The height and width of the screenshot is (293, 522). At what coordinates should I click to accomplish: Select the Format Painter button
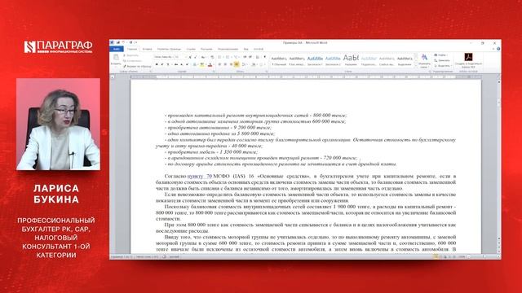coord(137,67)
